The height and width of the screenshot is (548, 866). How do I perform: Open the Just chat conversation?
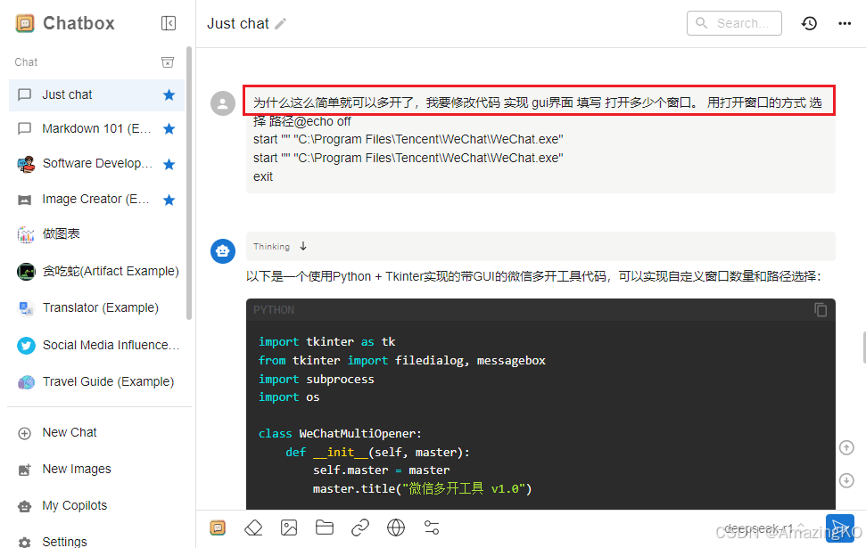click(96, 95)
